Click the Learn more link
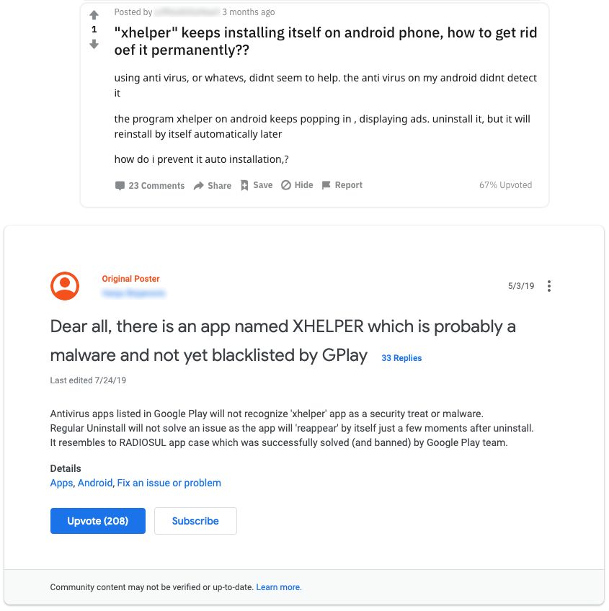The height and width of the screenshot is (611, 609). (279, 587)
